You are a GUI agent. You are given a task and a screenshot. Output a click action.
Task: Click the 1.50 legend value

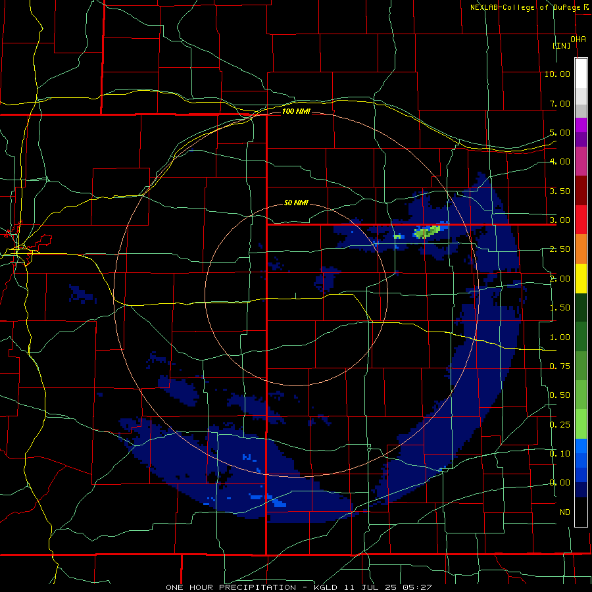tap(560, 308)
